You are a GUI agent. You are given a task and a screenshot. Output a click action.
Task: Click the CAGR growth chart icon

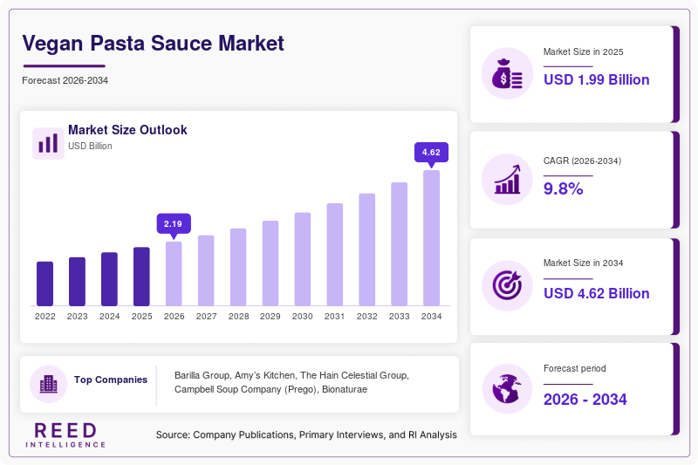point(507,180)
